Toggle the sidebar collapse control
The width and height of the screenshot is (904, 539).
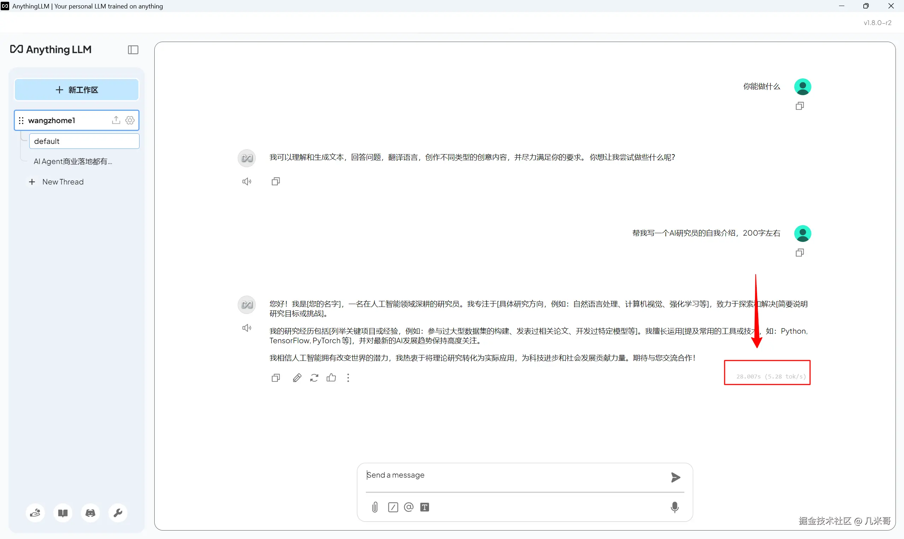click(133, 49)
